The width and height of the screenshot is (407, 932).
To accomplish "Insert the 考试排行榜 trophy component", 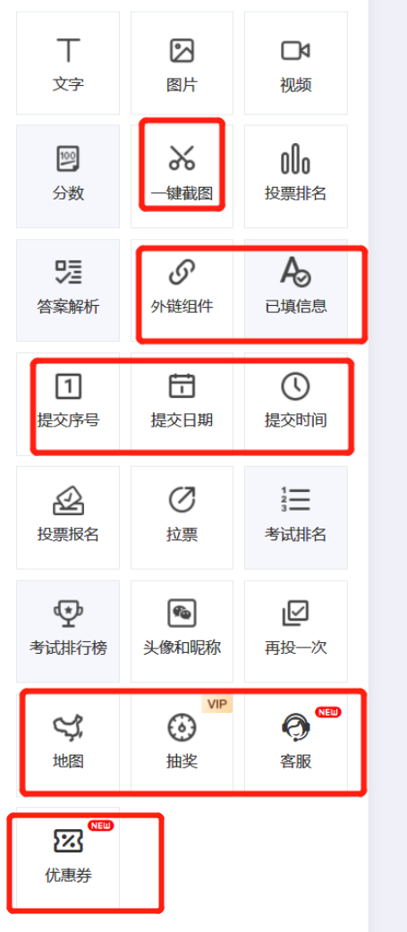I will point(68,631).
